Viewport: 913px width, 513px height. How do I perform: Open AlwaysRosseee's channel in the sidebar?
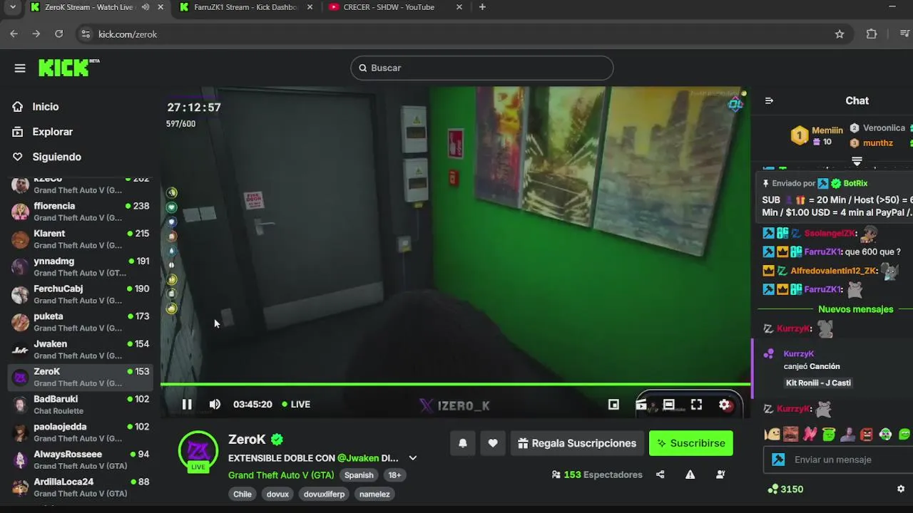pos(81,460)
